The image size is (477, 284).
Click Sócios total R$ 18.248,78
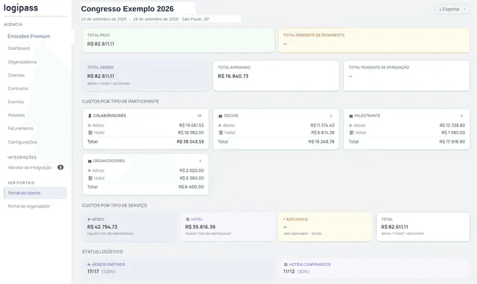click(x=321, y=142)
